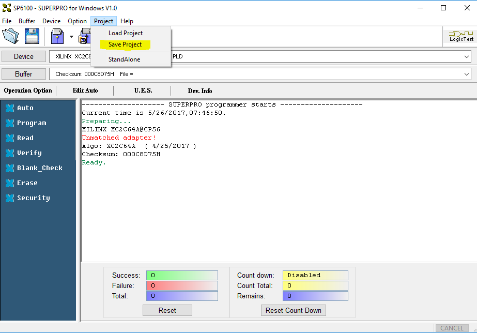
Task: Click the open file folder icon
Action: click(11, 36)
